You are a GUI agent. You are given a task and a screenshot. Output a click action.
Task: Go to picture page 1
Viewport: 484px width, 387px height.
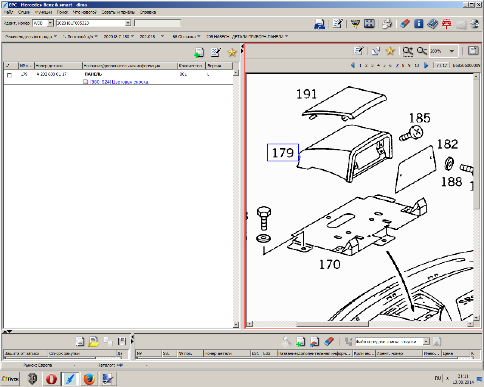360,65
